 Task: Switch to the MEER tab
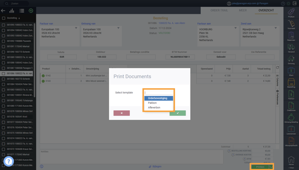(x=243, y=11)
